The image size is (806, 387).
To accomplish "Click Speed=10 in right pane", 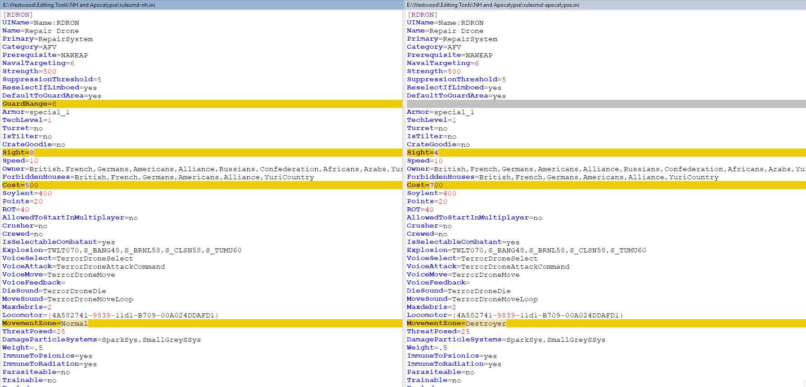I will pos(425,161).
